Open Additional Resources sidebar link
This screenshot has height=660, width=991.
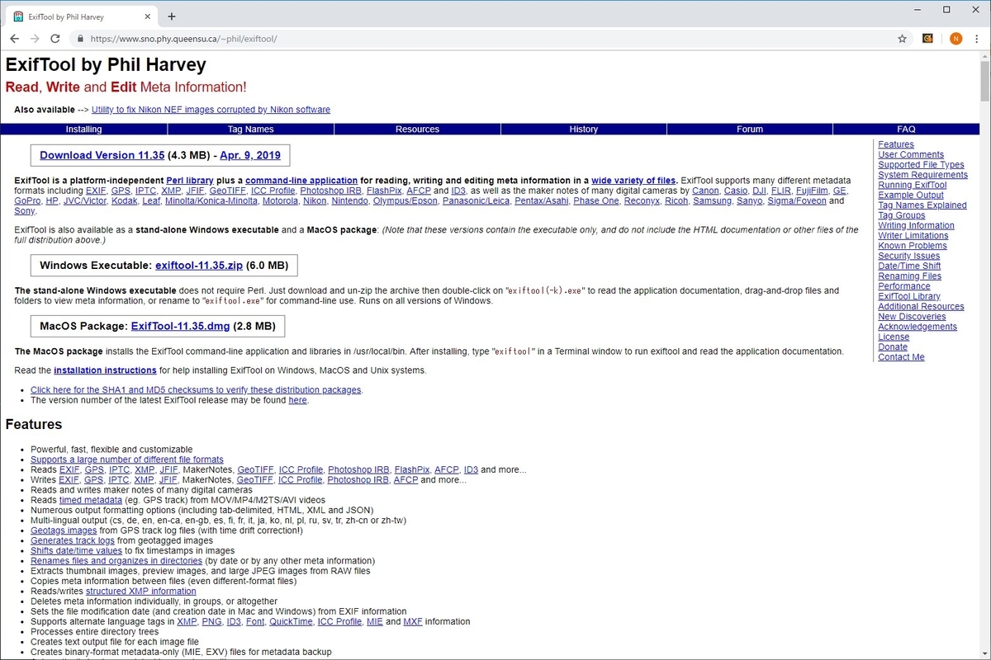point(921,306)
